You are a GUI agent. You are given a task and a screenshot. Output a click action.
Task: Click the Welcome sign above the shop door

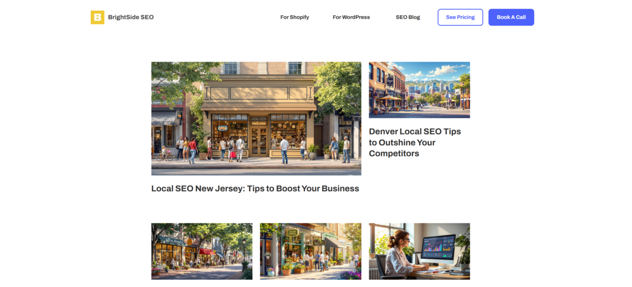(259, 124)
